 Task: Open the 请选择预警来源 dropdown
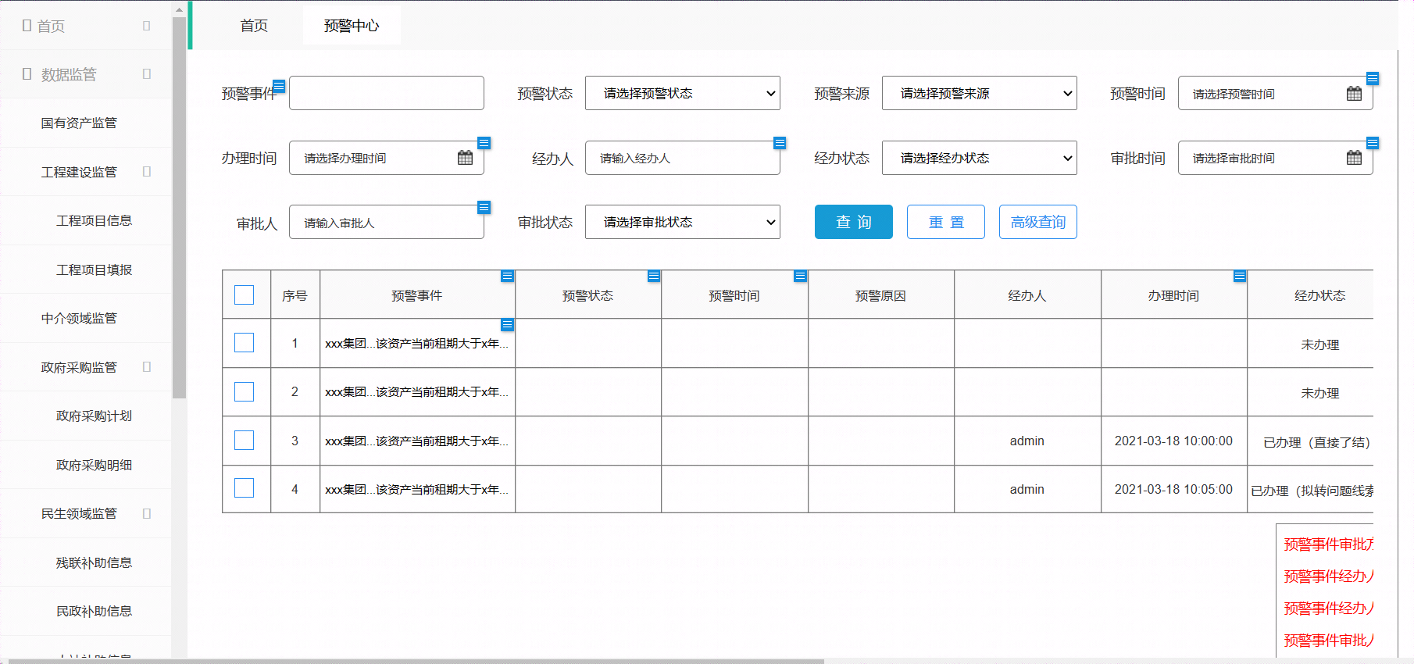coord(980,93)
